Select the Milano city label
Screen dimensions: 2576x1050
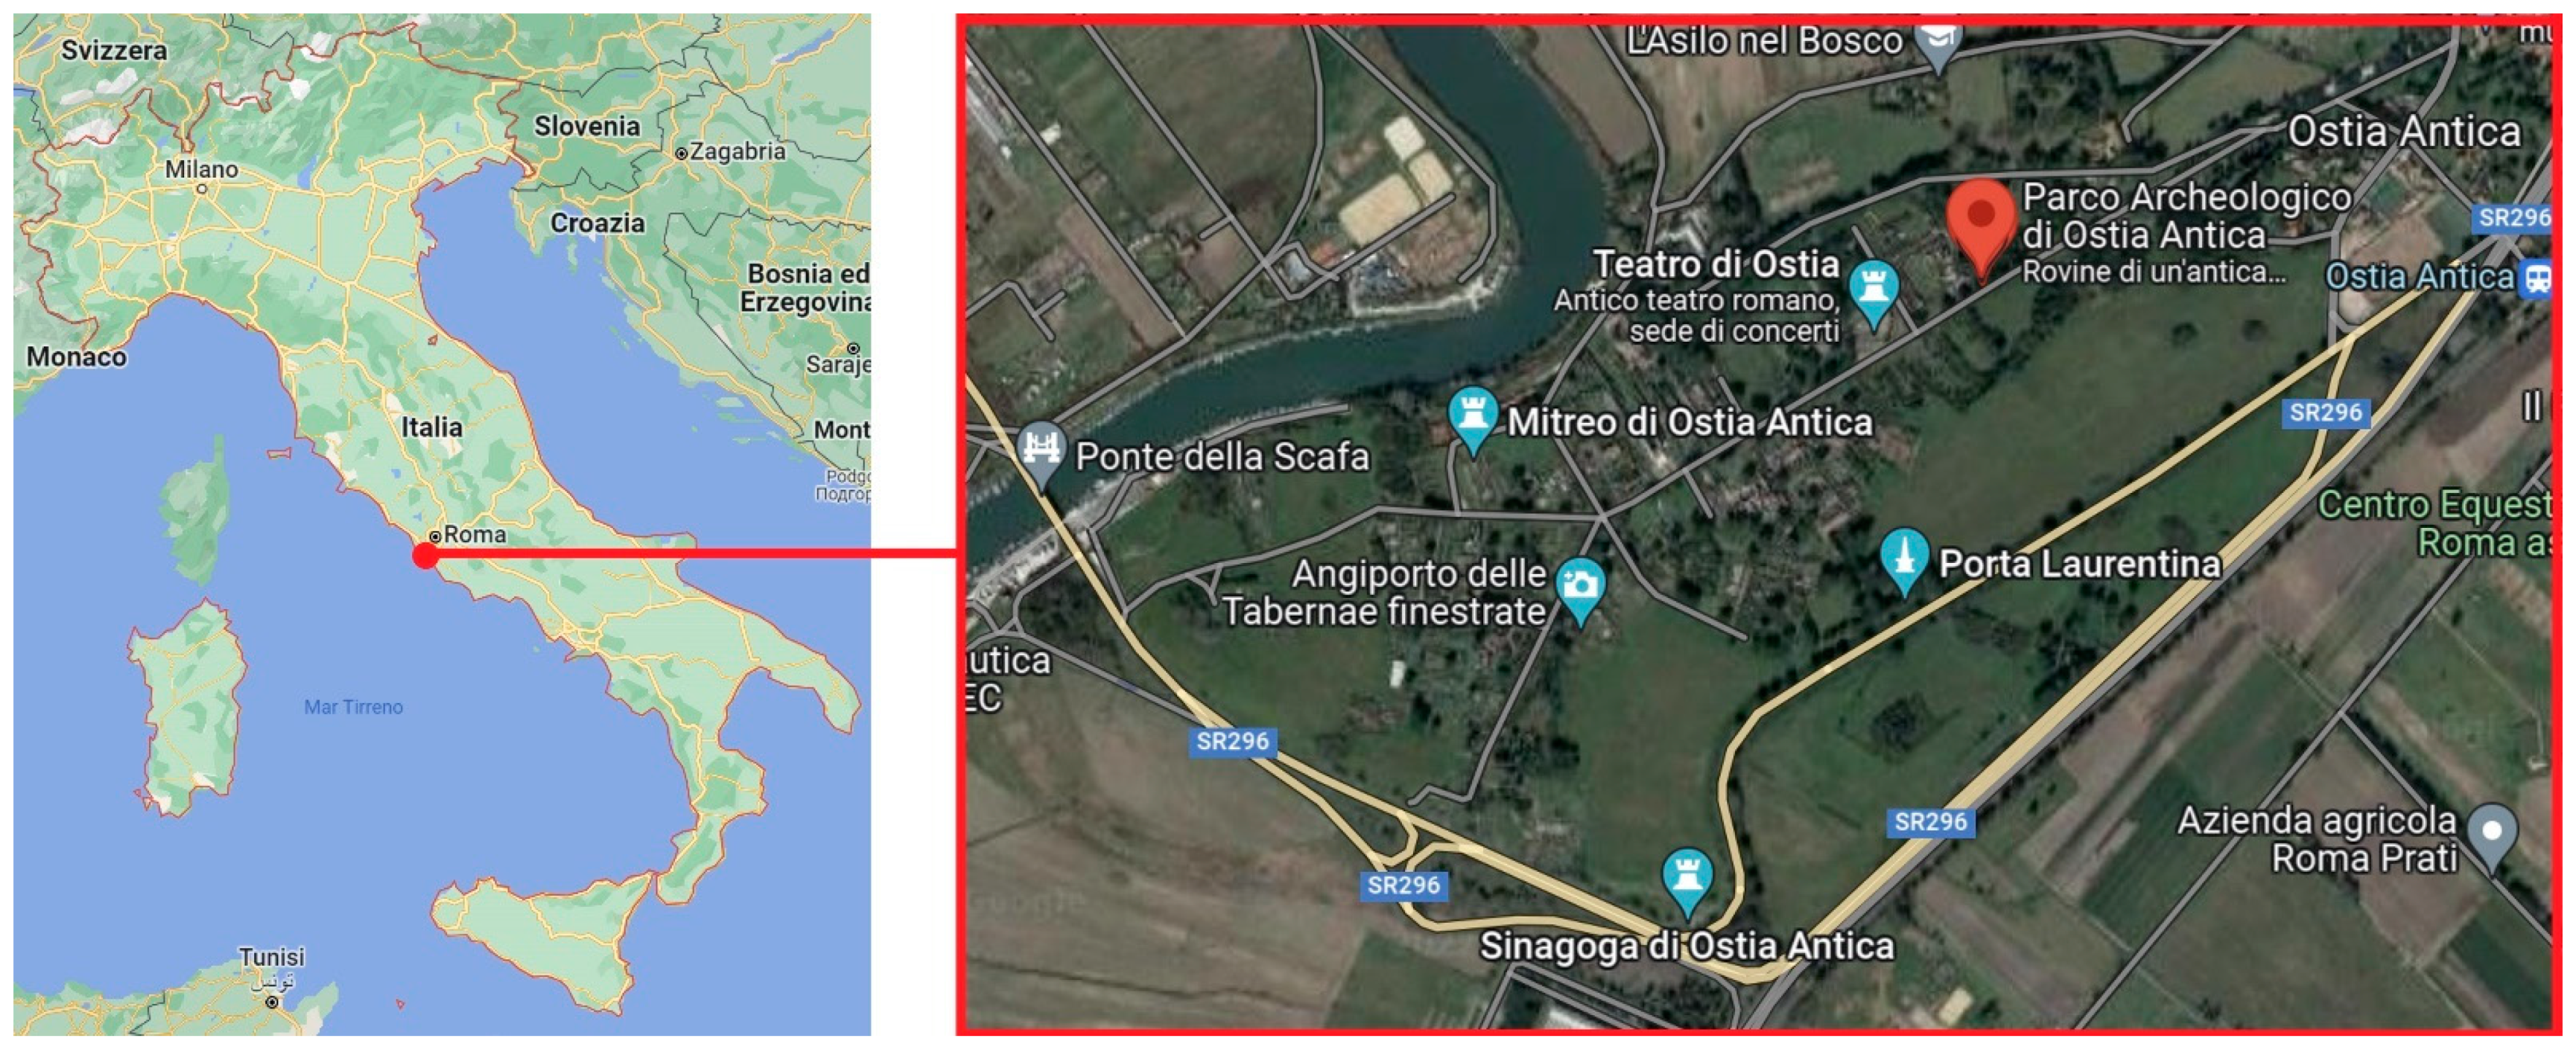(201, 169)
